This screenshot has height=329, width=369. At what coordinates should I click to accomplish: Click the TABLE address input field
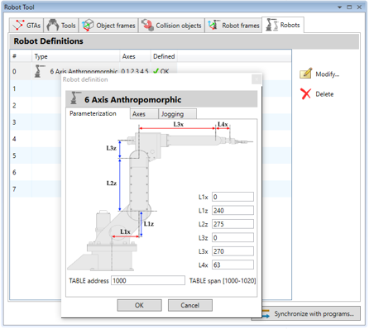click(148, 280)
